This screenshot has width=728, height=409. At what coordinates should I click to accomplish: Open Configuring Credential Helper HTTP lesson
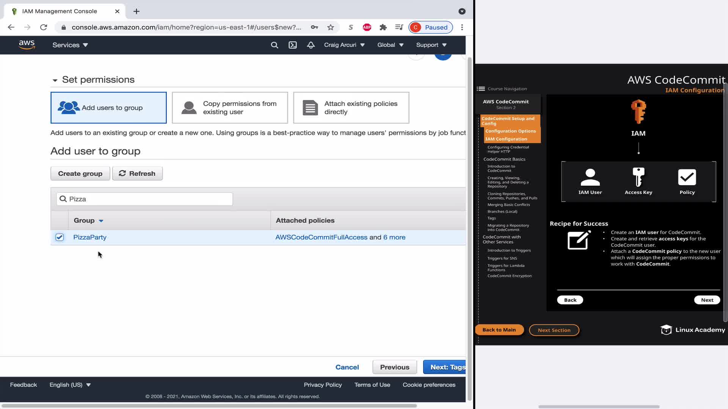508,149
